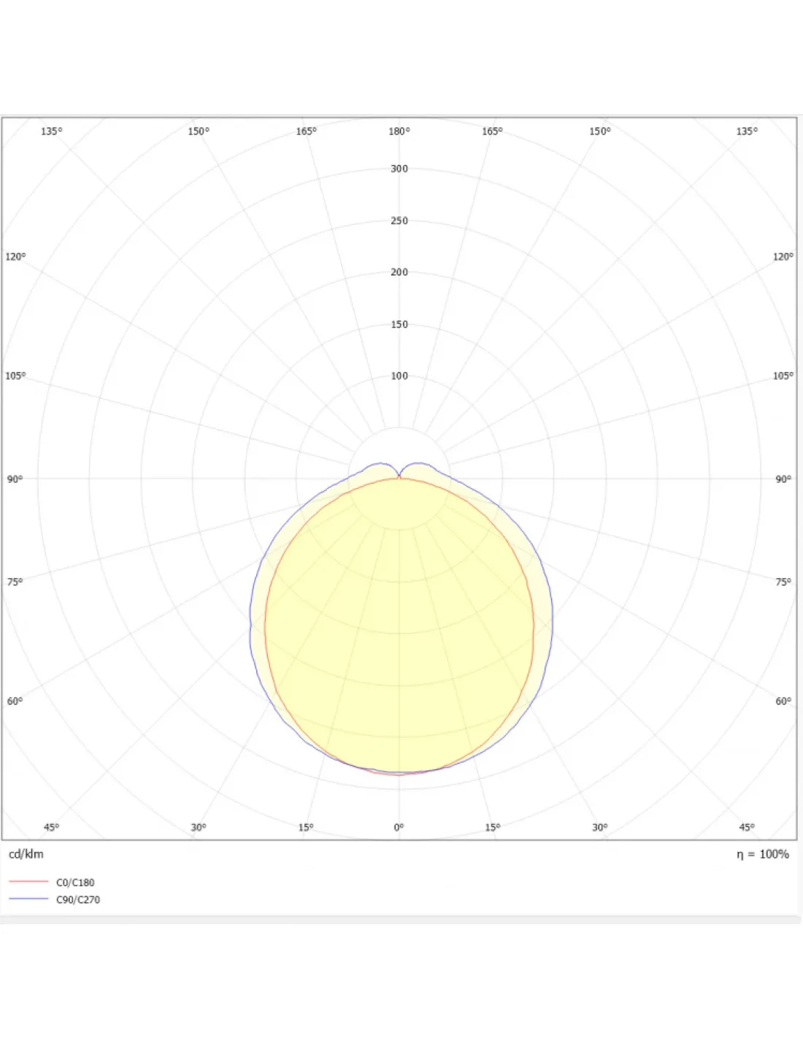Click the bottom-left 45° angle label

click(52, 828)
